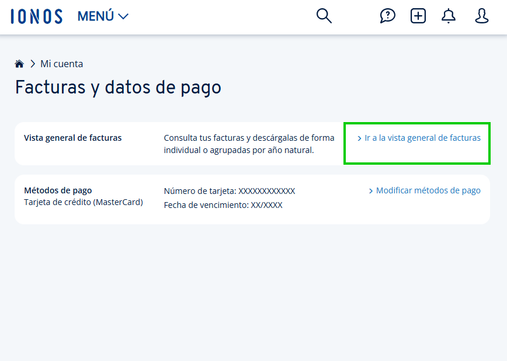Open account options with the user icon
Screen dimensions: 507x361
[x=481, y=16]
